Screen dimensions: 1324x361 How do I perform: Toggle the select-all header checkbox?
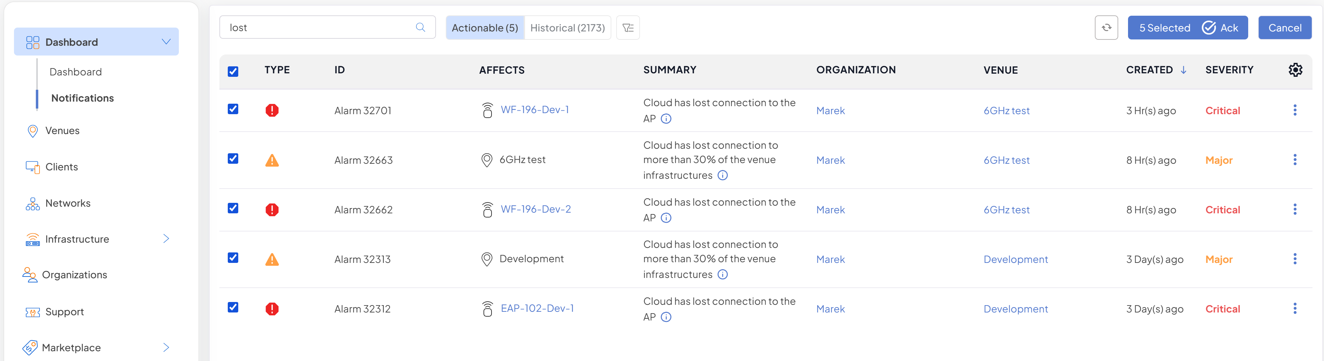point(233,71)
